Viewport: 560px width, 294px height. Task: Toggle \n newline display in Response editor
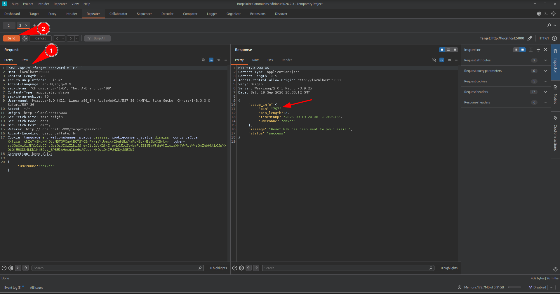(x=449, y=60)
